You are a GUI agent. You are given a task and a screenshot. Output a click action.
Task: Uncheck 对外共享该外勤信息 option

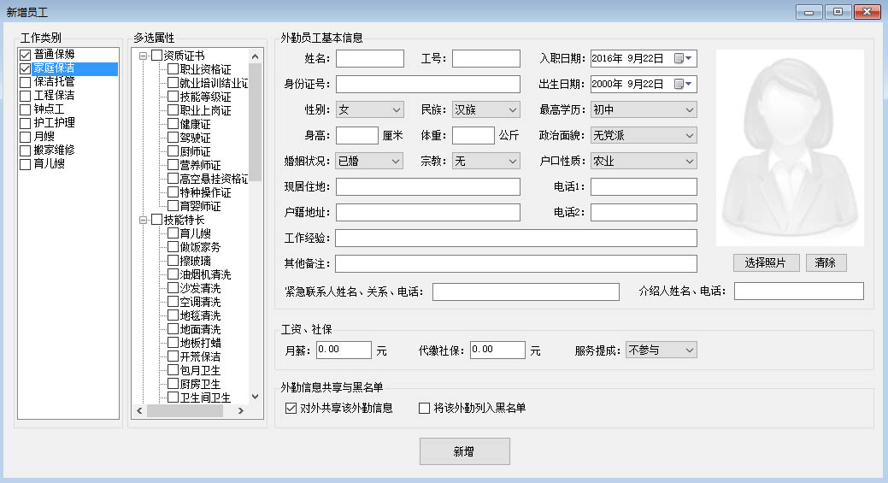291,409
